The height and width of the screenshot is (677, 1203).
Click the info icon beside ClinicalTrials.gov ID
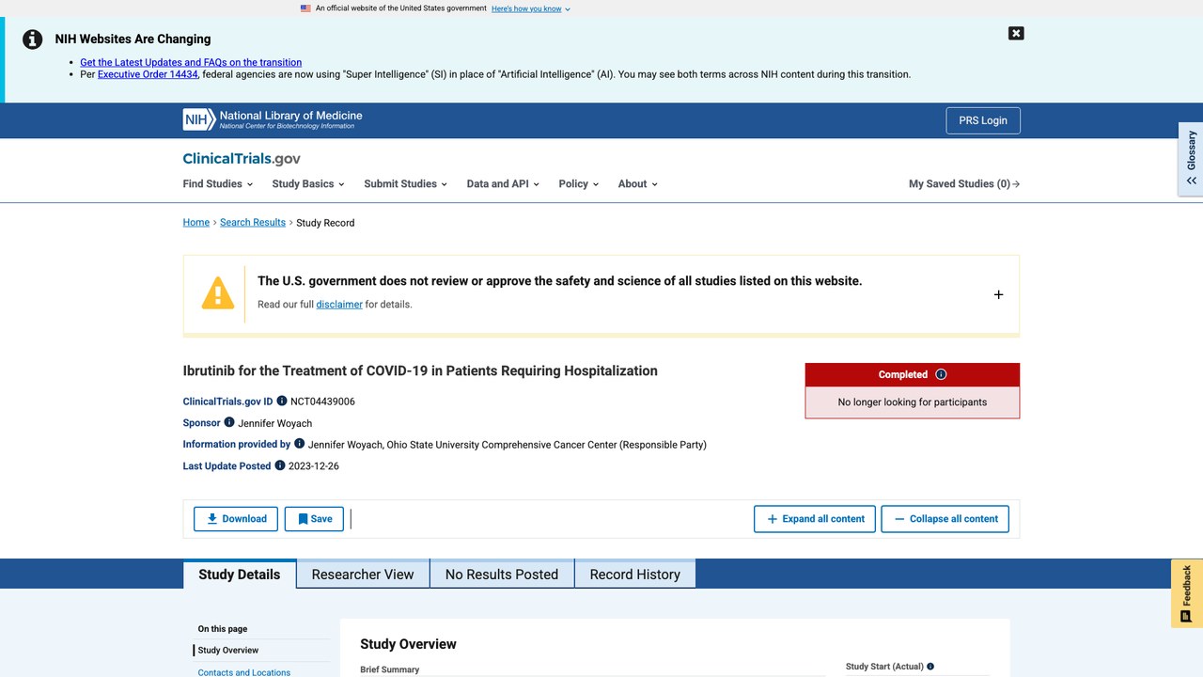282,401
